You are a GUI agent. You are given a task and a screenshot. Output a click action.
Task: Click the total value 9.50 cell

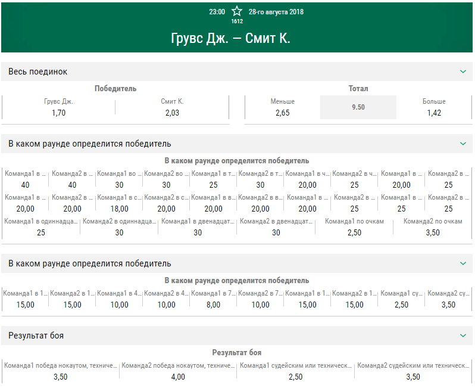click(x=358, y=107)
